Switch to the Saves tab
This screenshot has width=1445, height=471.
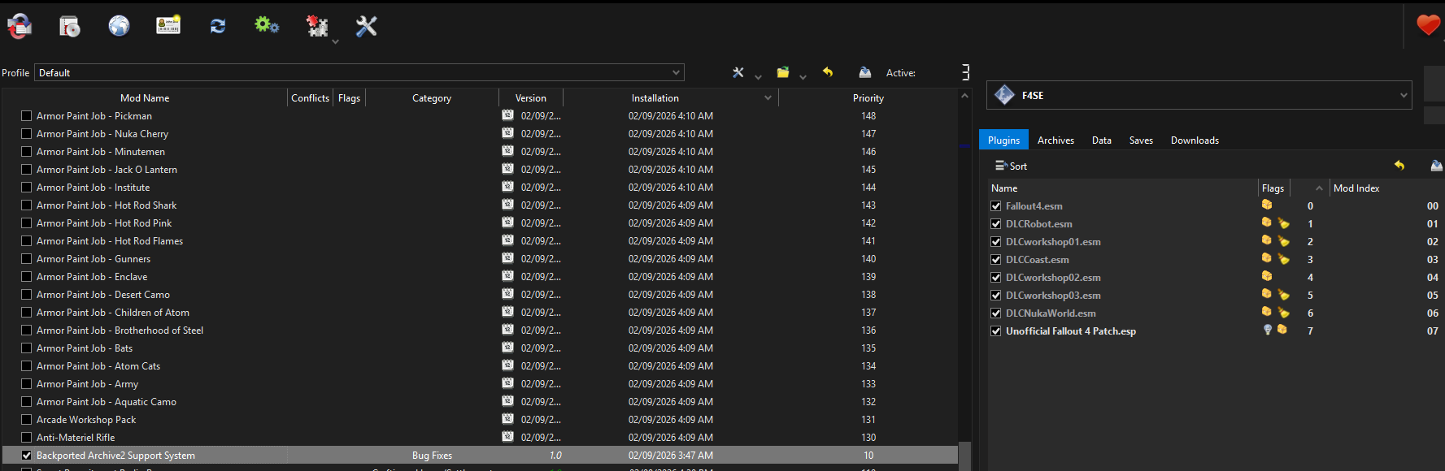tap(1141, 140)
